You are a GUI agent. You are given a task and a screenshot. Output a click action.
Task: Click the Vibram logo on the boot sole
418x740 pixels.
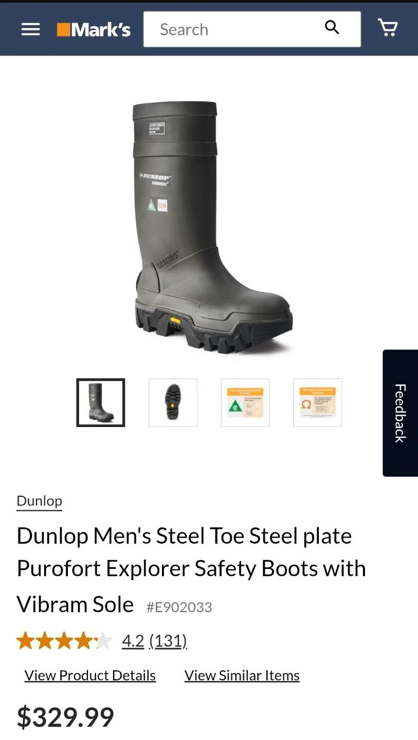click(x=175, y=320)
